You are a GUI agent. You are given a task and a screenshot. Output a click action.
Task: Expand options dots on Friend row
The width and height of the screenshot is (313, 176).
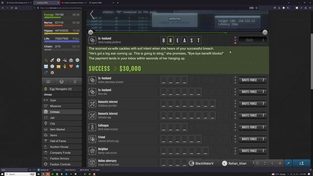[x=235, y=139]
